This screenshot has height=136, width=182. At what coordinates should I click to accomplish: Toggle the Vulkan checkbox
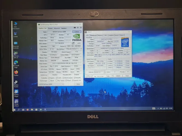49,81
